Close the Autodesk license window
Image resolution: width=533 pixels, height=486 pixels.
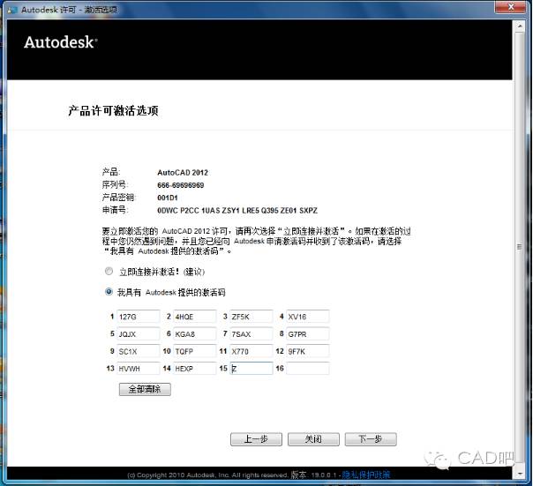click(510, 7)
